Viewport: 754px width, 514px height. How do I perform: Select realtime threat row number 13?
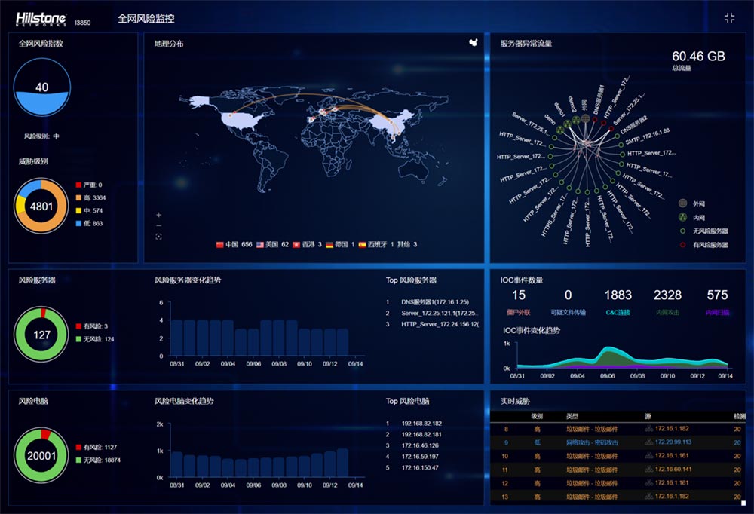pyautogui.click(x=618, y=496)
